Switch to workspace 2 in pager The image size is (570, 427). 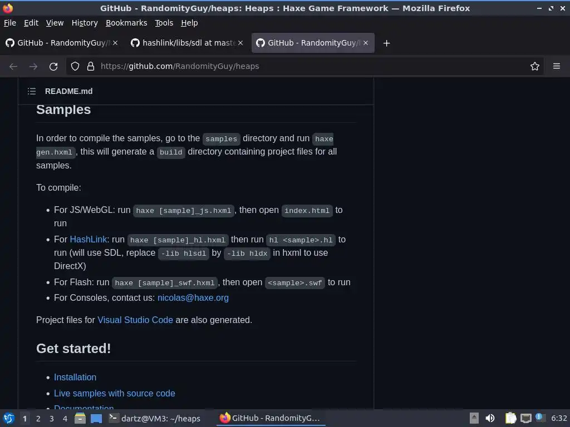[38, 419]
